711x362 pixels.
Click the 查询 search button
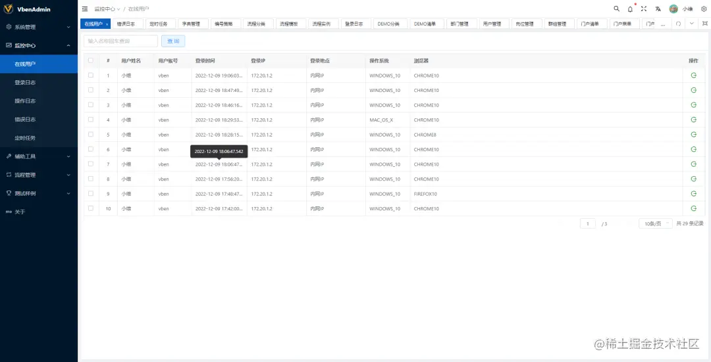tap(173, 41)
